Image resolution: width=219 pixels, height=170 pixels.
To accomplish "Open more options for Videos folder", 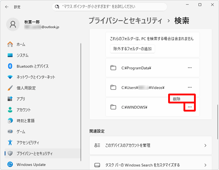I will [190, 87].
